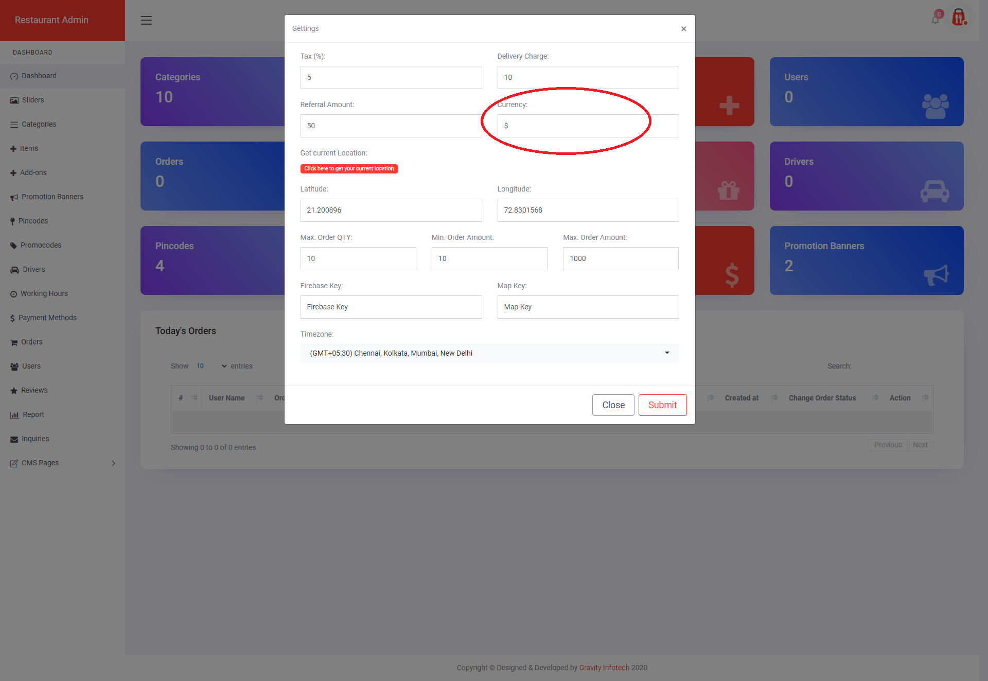Go to Promocodes sidebar item
This screenshot has width=988, height=681.
[x=41, y=245]
